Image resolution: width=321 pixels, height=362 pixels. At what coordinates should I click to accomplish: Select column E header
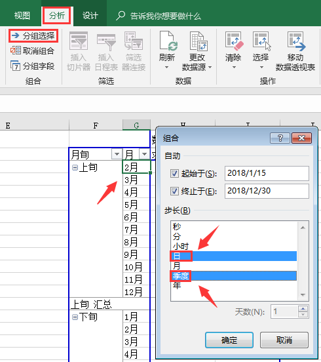[x=35, y=125]
